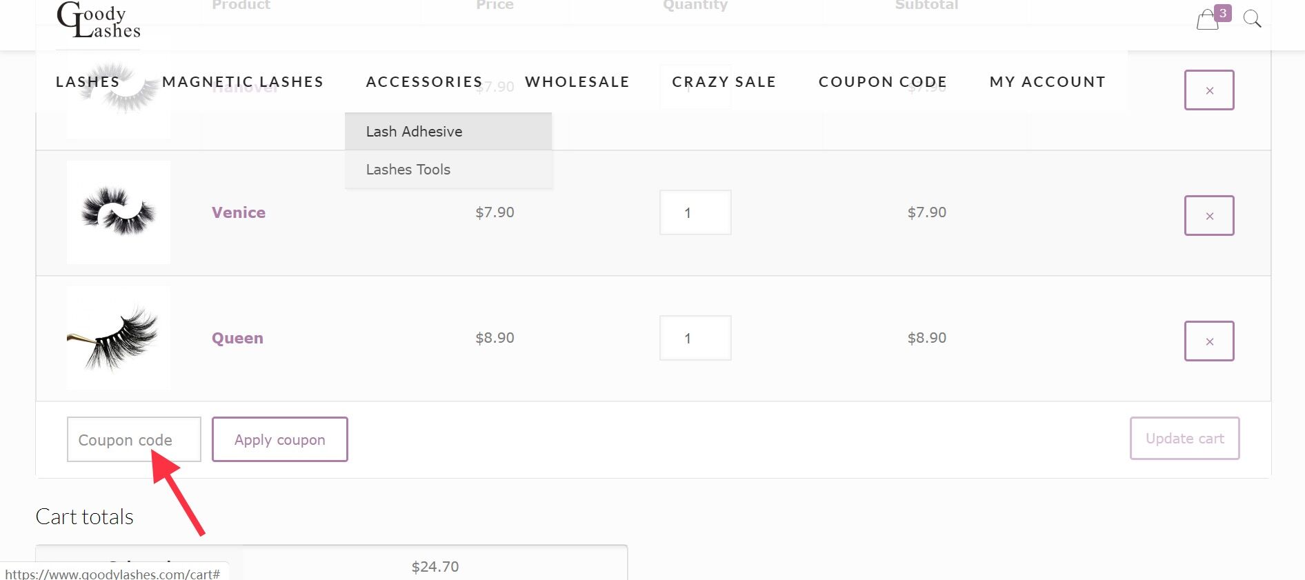Click the $24.70 cart total value
Screen dimensions: 1305x580
[435, 567]
